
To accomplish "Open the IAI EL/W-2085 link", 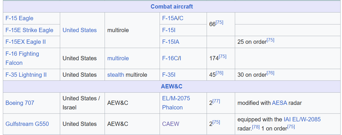I will 302,119.
